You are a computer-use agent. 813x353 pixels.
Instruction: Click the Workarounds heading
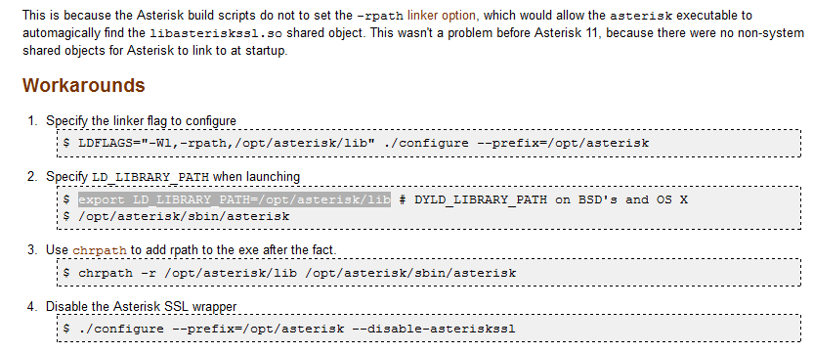click(x=83, y=85)
